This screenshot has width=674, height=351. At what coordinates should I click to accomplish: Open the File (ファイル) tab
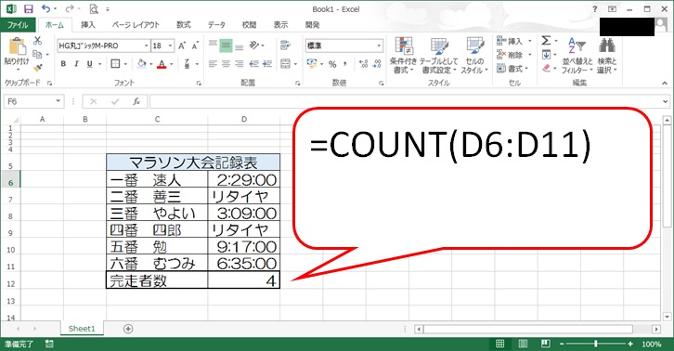18,25
